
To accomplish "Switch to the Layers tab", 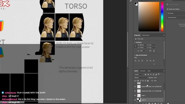I will click(x=136, y=71).
